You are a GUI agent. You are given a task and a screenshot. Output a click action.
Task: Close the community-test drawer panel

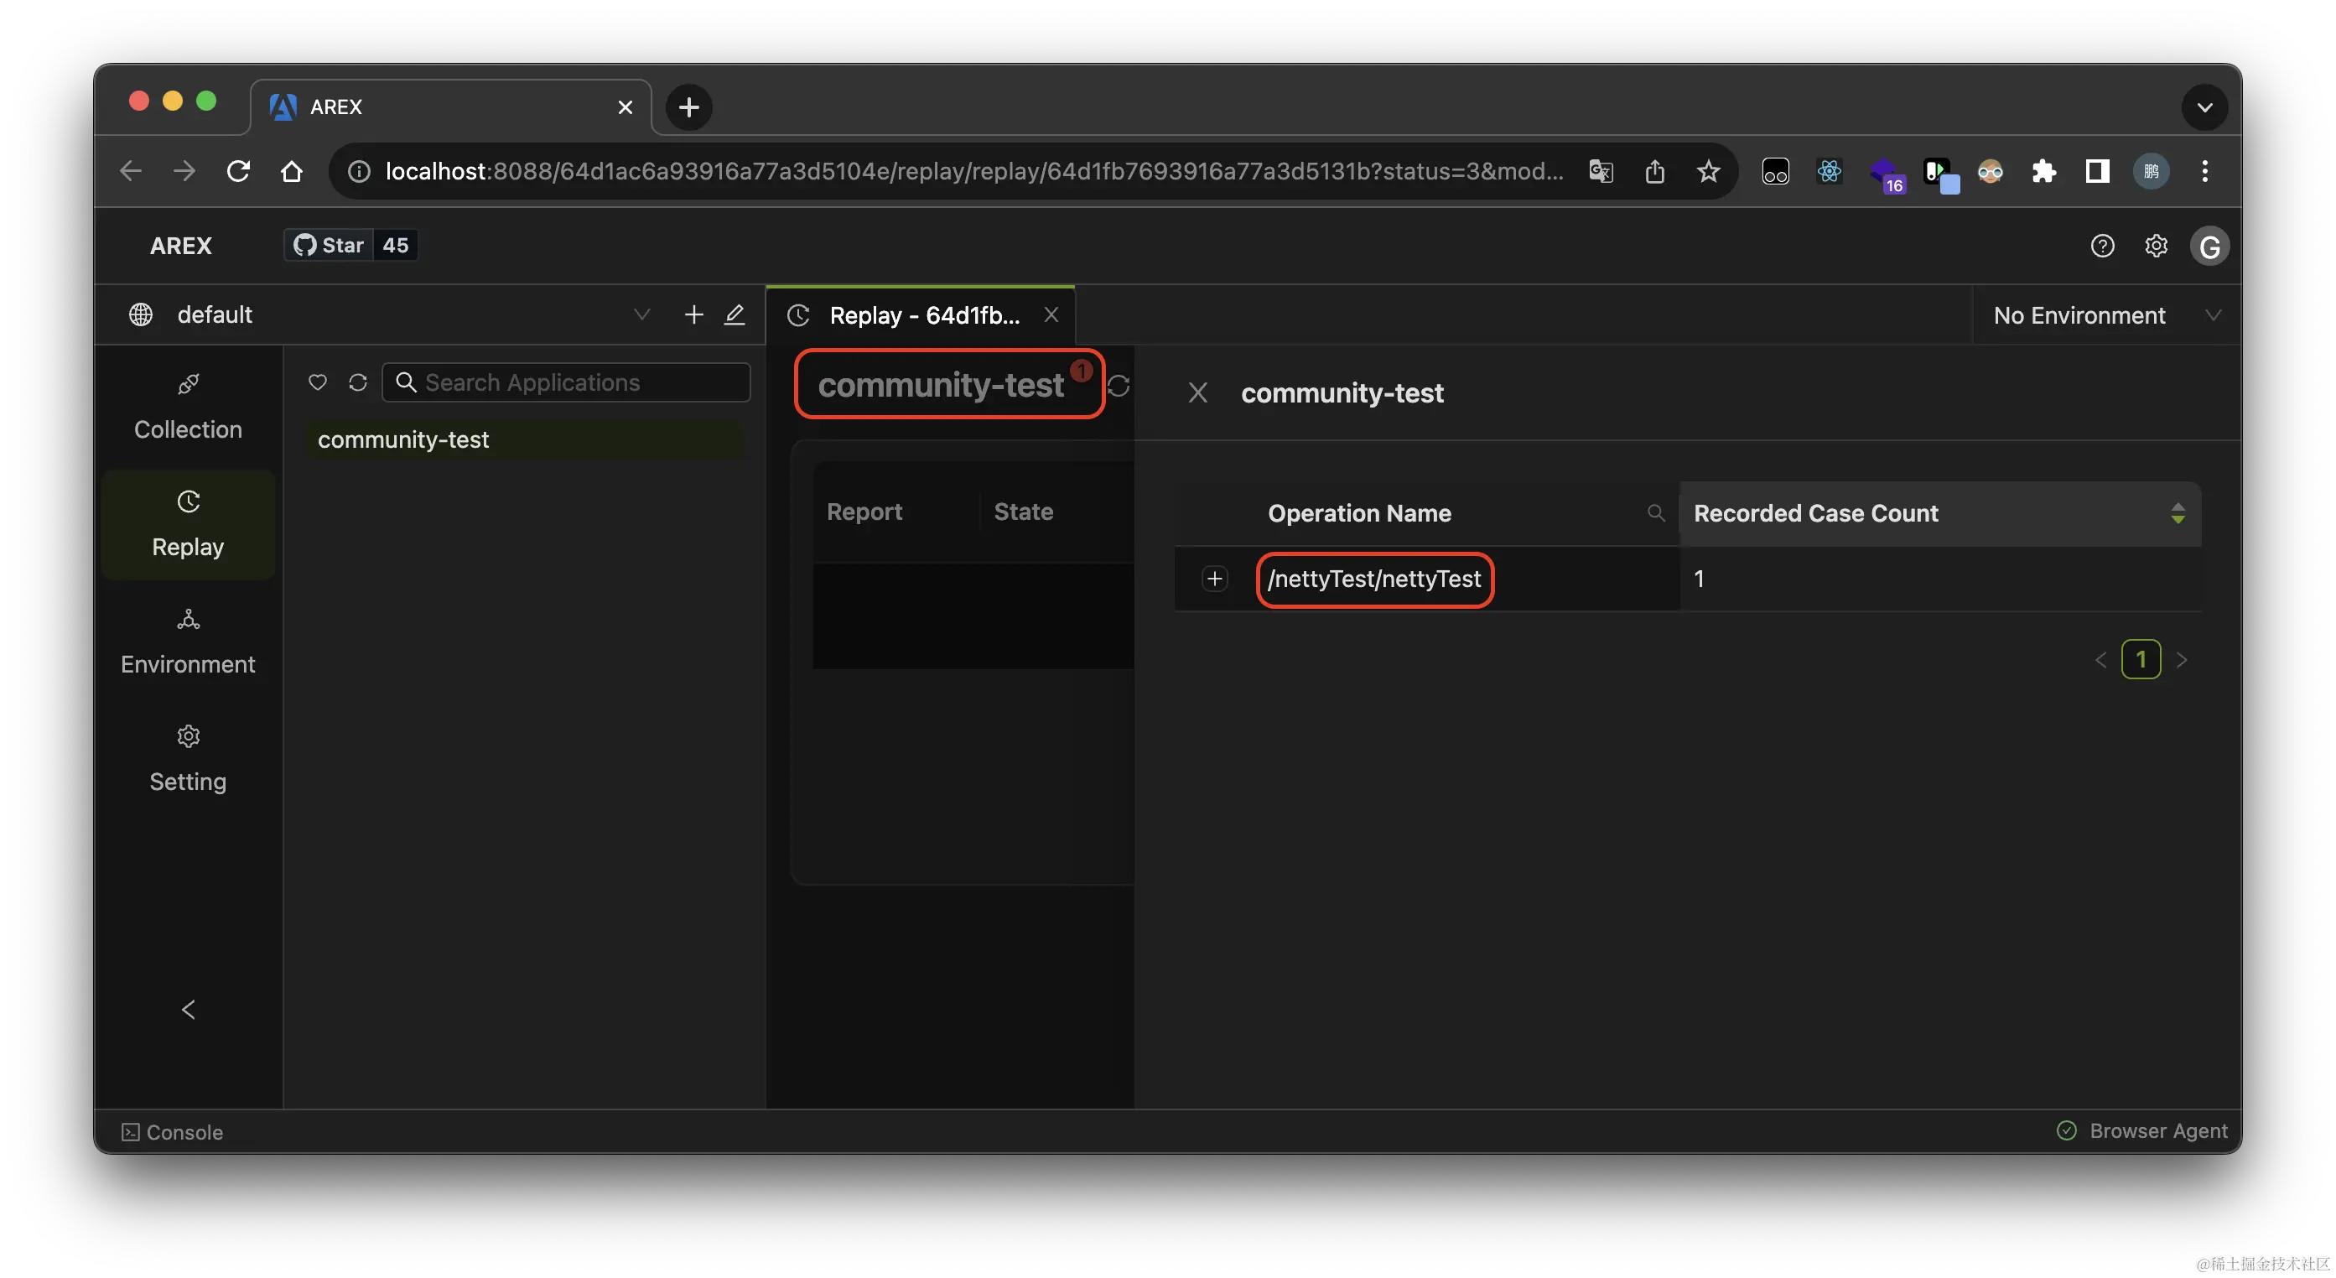(1197, 392)
